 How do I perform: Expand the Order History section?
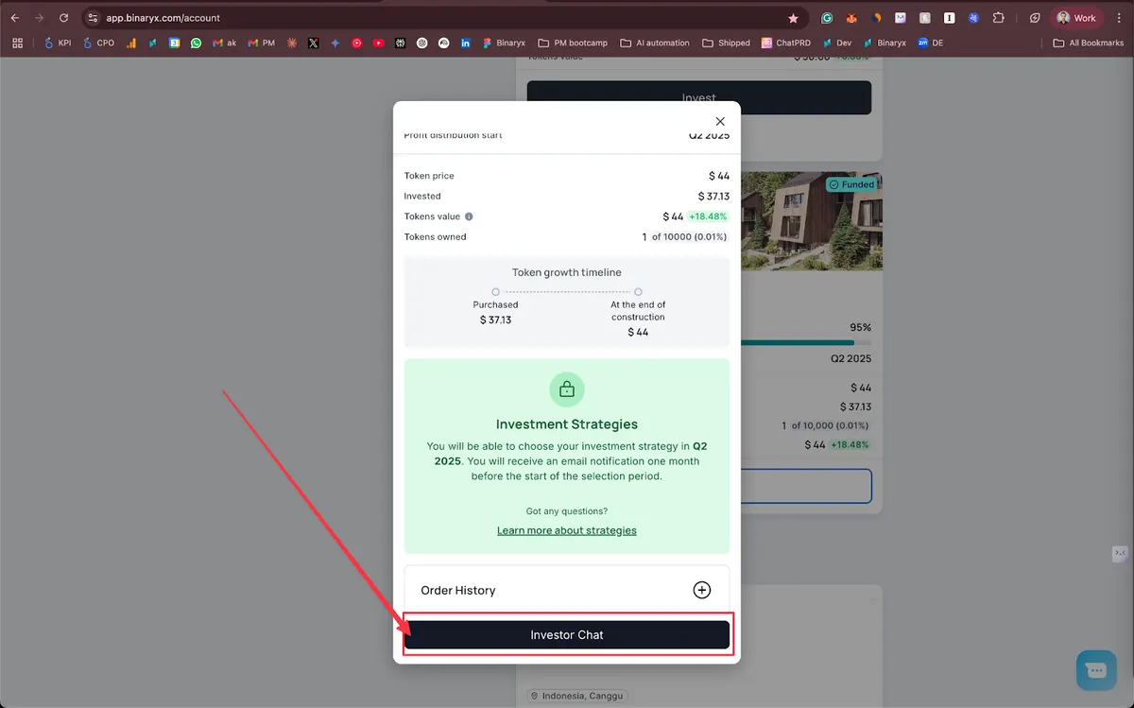701,590
